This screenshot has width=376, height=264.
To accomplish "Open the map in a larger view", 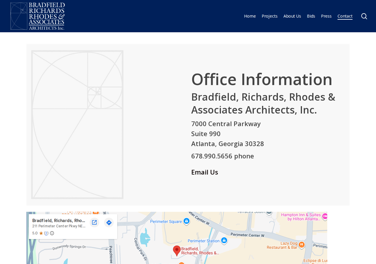I will 94,223.
